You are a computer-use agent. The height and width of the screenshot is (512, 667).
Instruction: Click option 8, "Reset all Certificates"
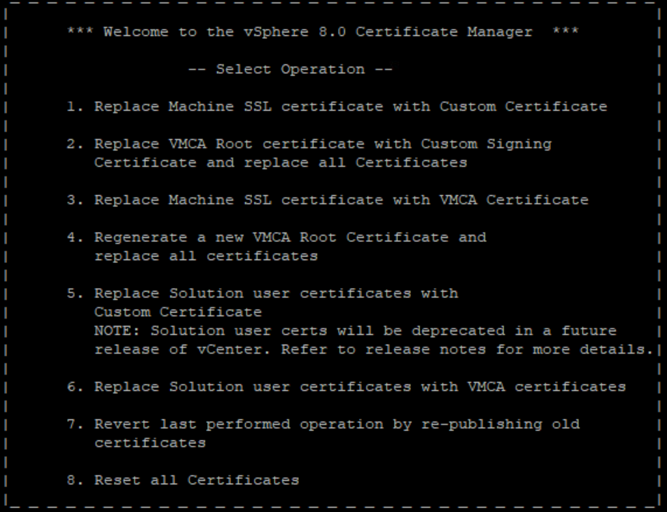pyautogui.click(x=183, y=480)
